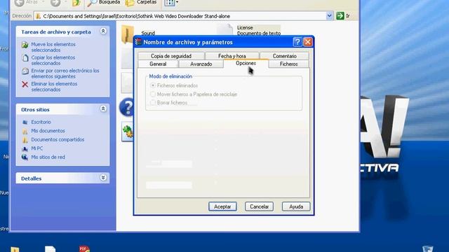449x252 pixels.
Task: Go to Escritorio in Otros sitios
Action: point(41,122)
